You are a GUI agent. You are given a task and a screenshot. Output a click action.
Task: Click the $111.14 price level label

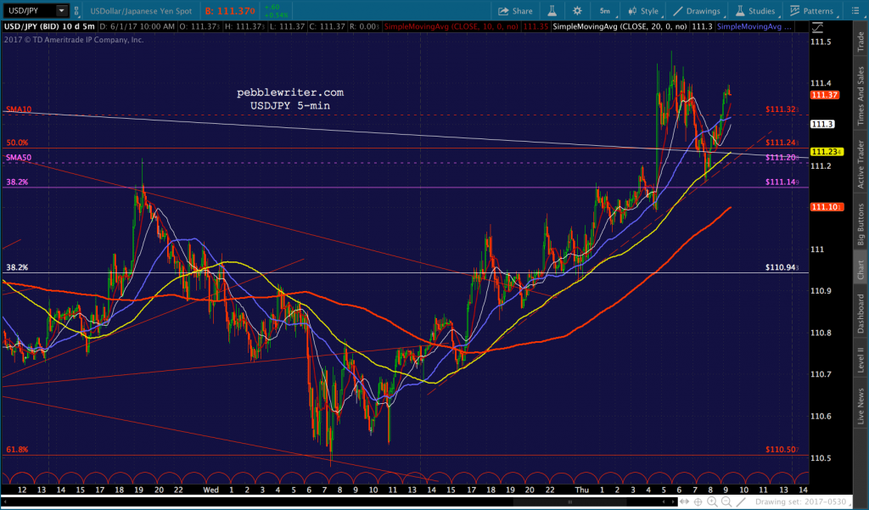[782, 182]
